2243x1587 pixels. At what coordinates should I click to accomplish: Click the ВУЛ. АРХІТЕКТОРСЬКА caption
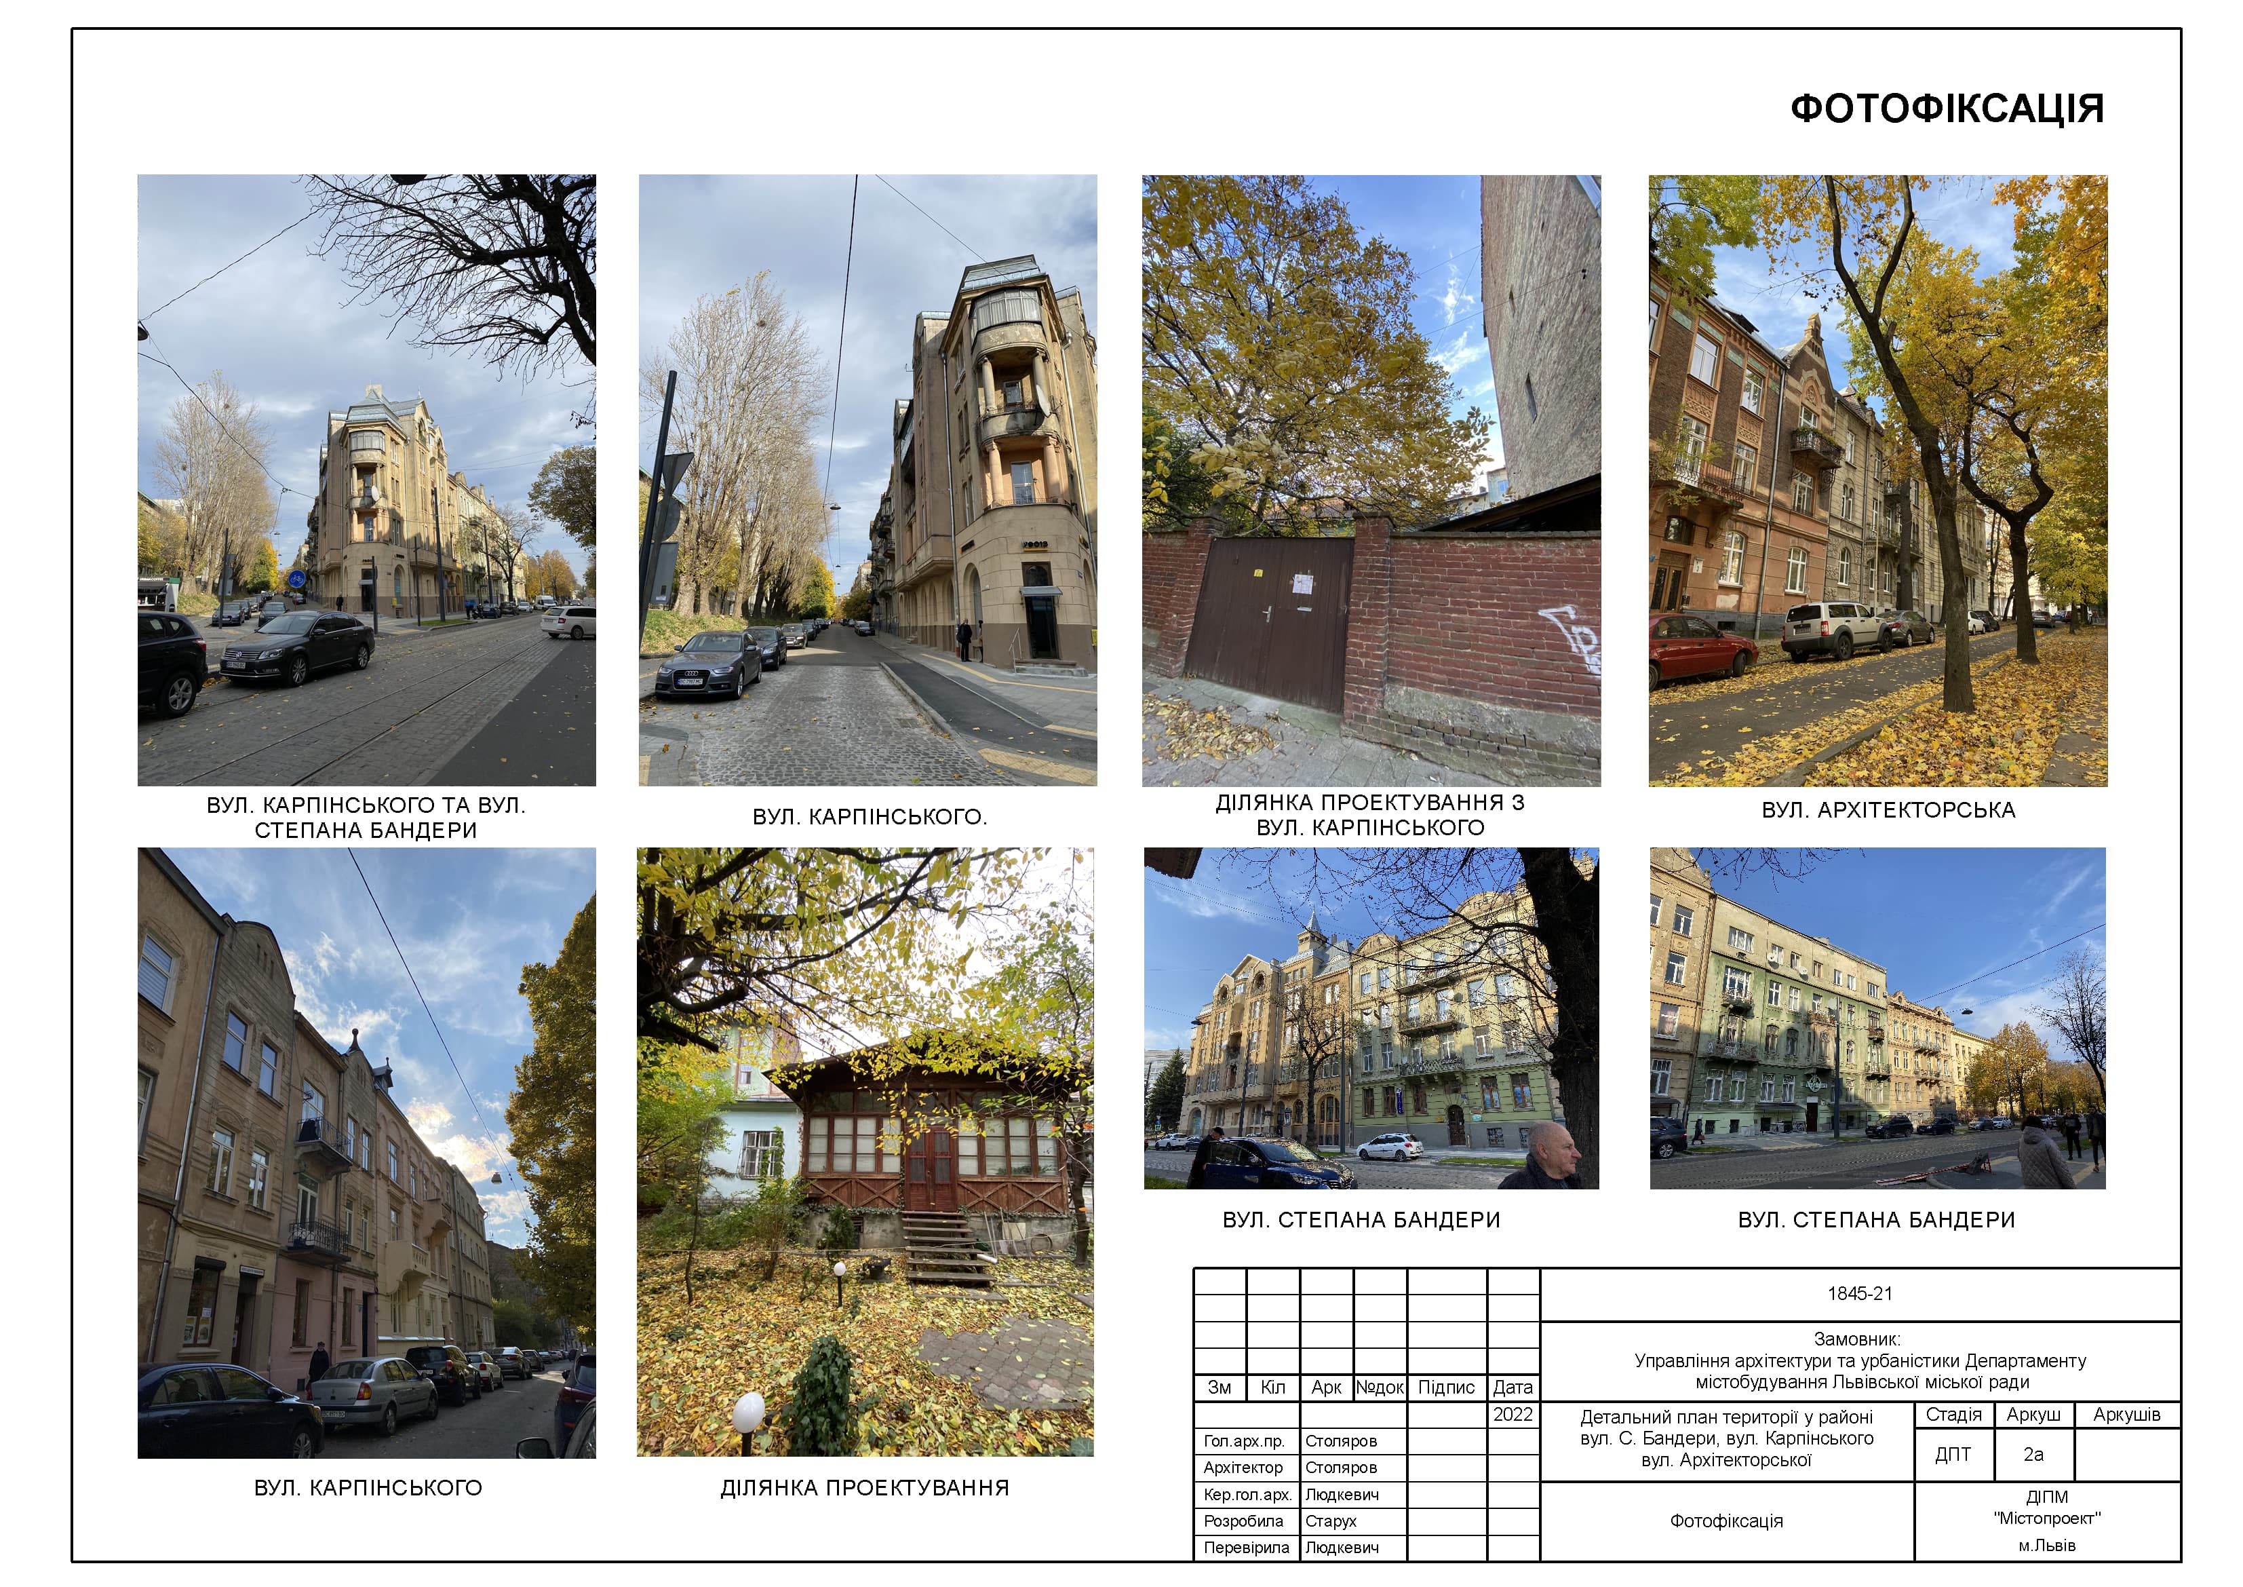[1888, 810]
